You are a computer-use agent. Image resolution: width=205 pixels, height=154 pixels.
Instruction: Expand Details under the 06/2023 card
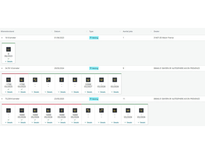pyautogui.click(x=9, y=61)
